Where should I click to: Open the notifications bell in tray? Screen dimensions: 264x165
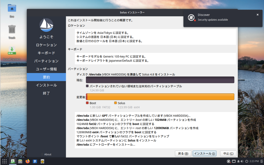click(x=238, y=161)
